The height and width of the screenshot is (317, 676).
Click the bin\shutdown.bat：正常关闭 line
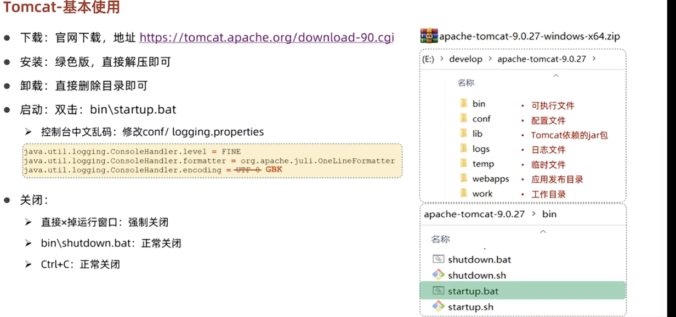point(111,243)
